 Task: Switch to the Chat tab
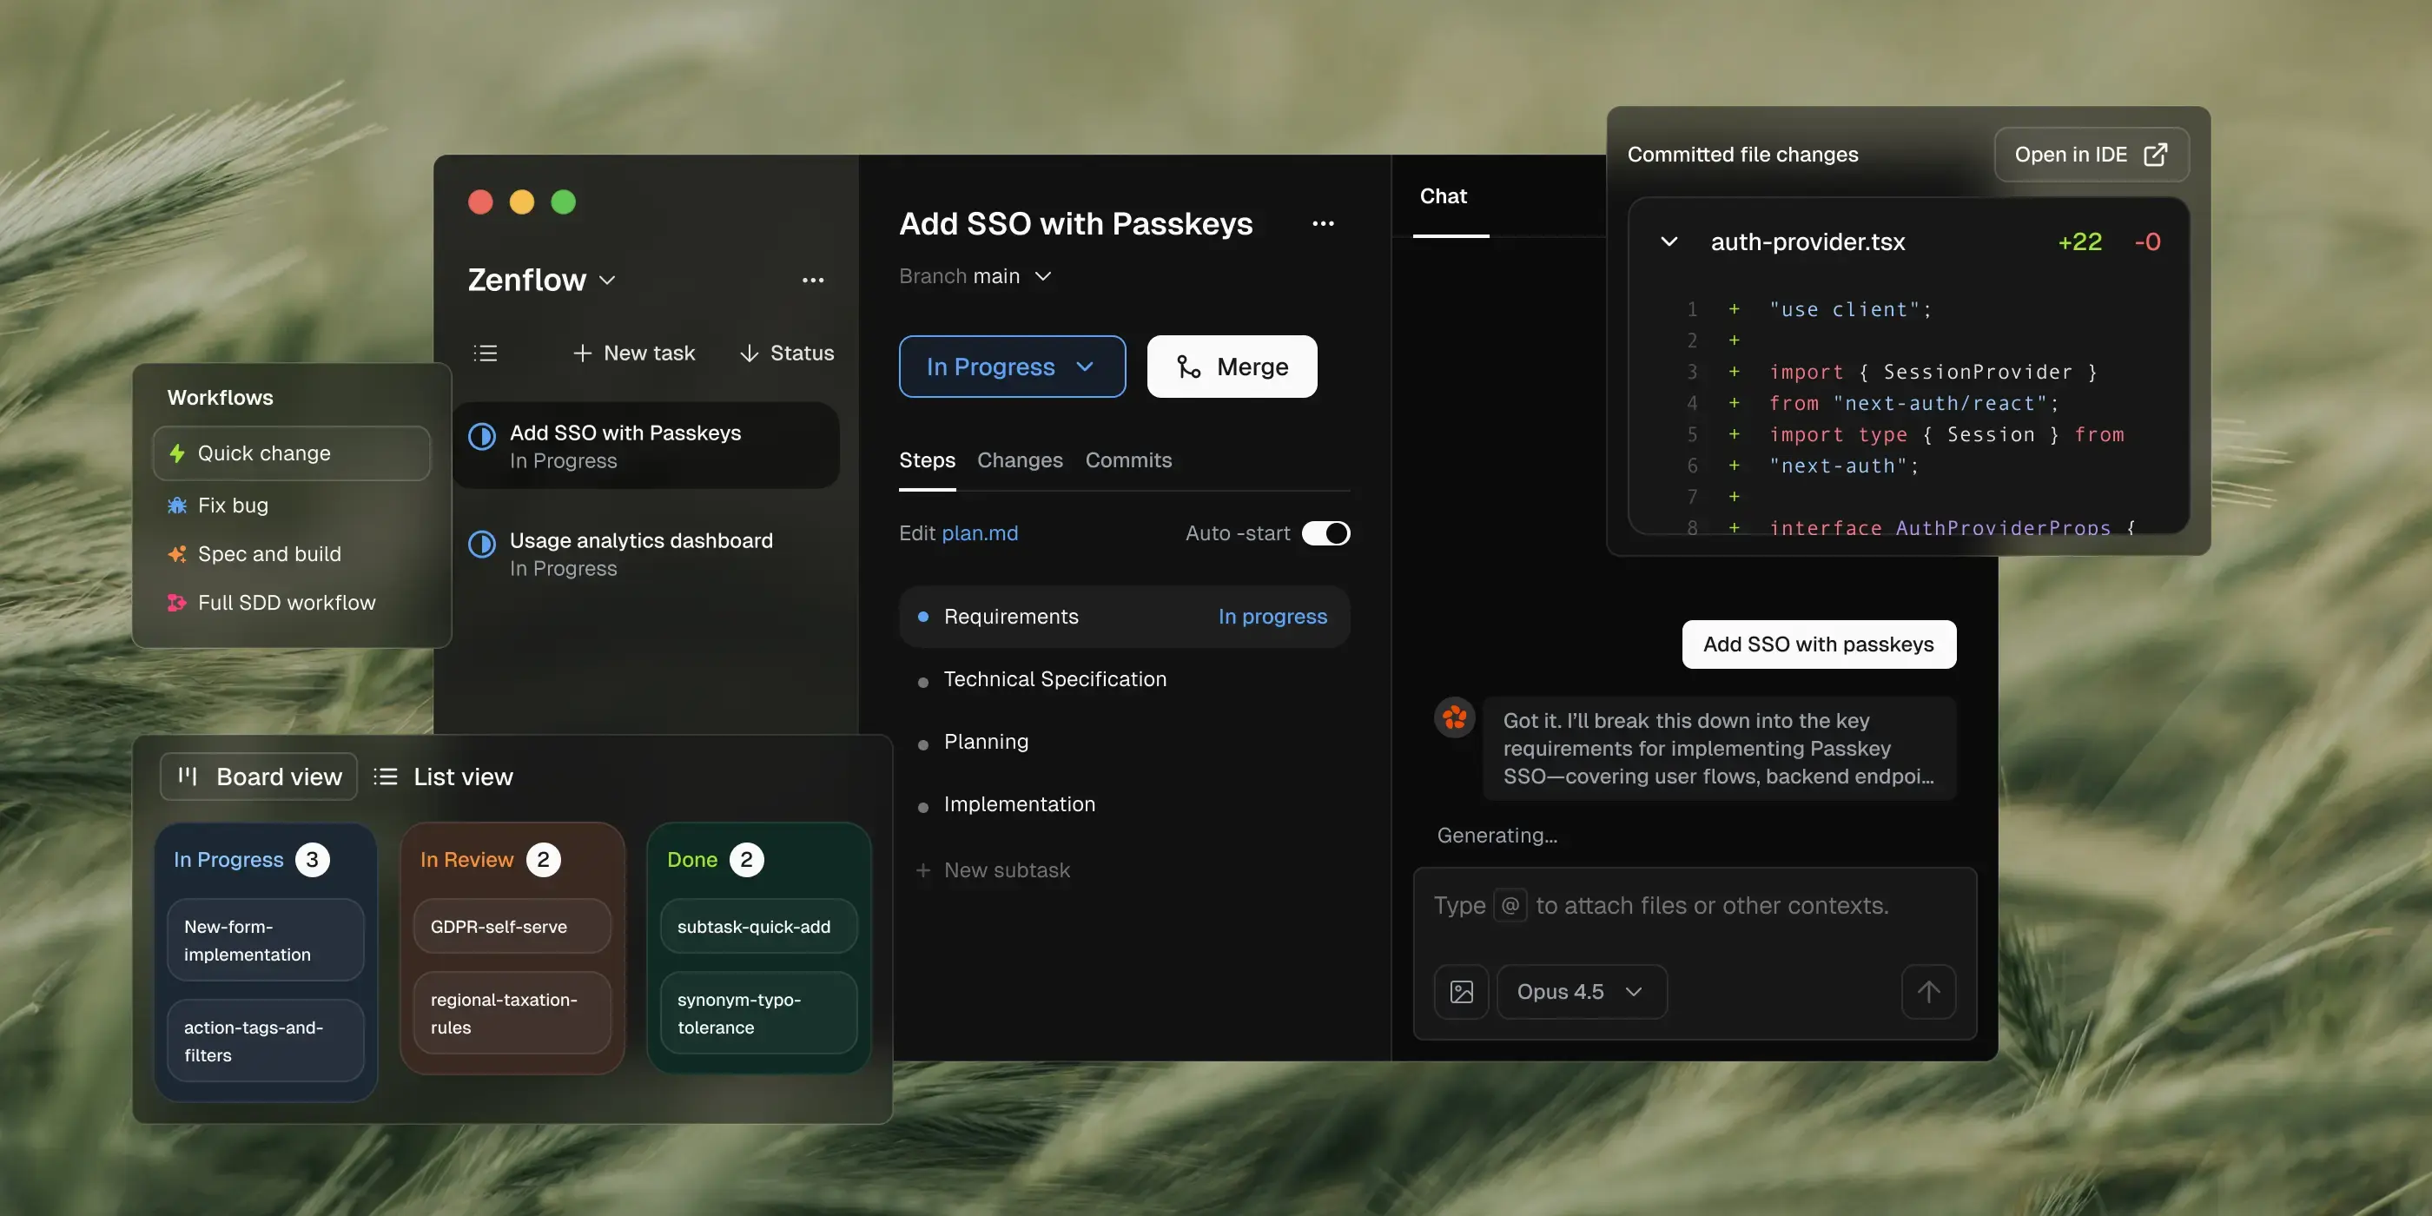[1443, 196]
